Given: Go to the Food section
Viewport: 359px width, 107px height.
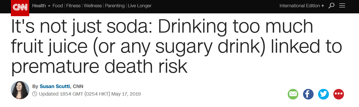Looking at the screenshot, I should pyautogui.click(x=58, y=6).
